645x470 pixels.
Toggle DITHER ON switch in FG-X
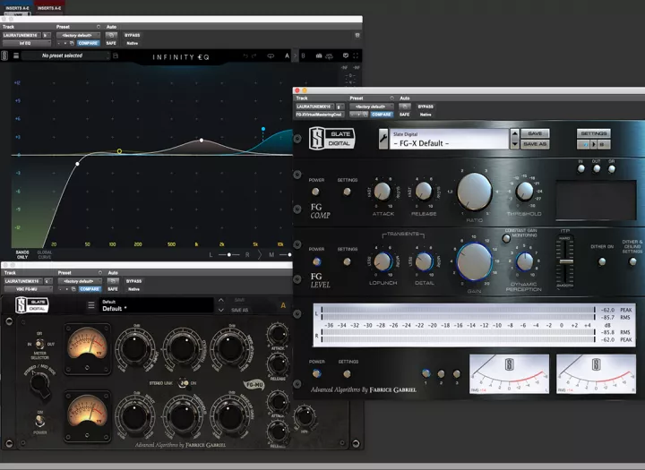(602, 261)
